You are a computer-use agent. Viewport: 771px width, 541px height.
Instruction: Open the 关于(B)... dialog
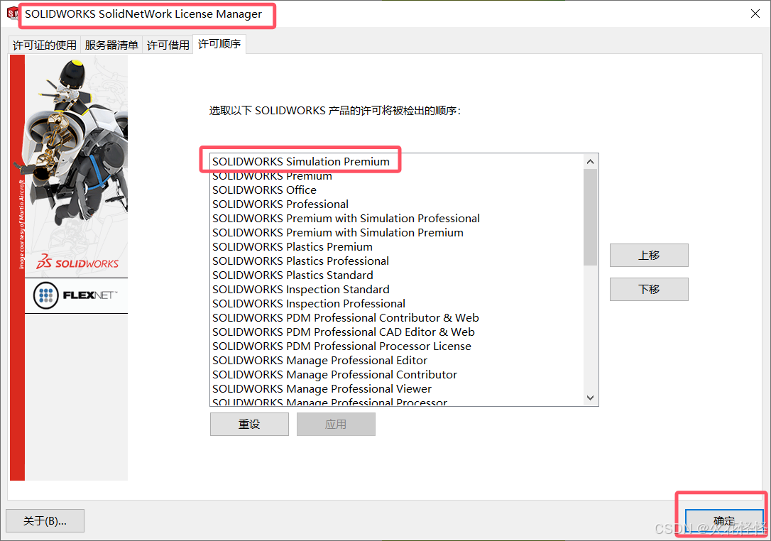45,521
